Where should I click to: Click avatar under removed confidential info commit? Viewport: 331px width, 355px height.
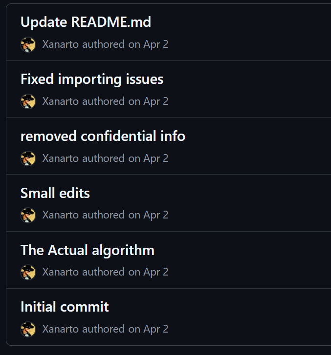click(x=28, y=158)
